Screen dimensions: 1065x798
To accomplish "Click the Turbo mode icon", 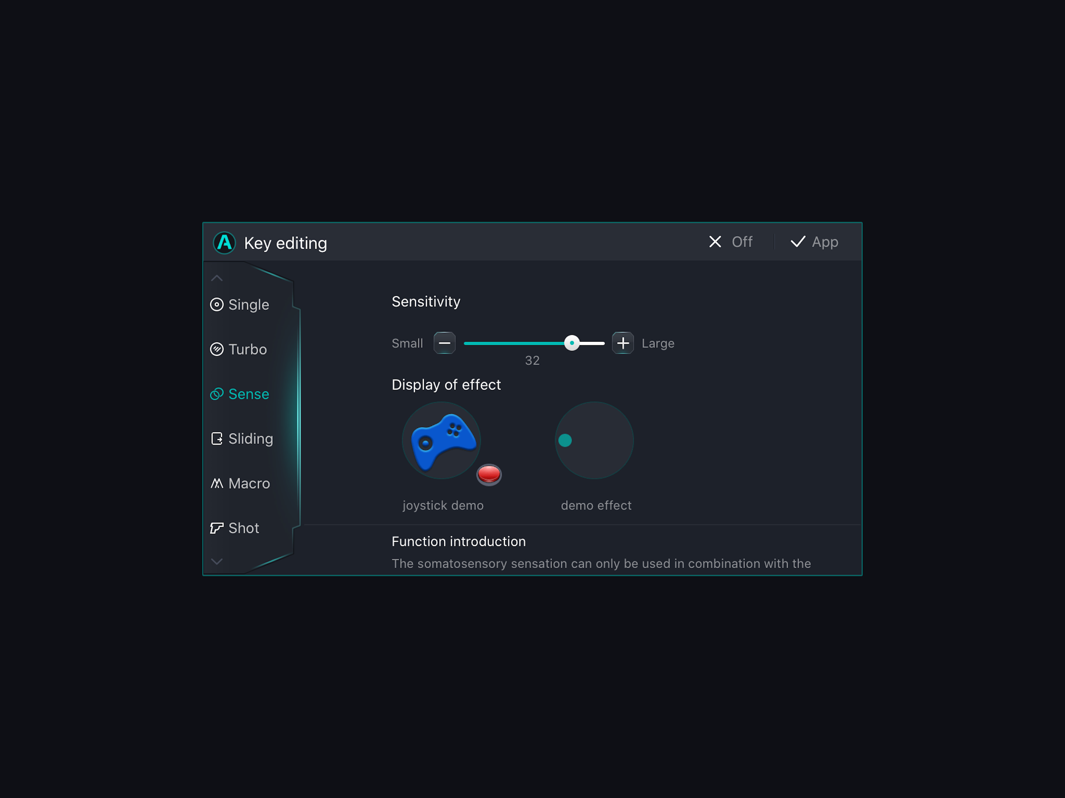I will 217,350.
